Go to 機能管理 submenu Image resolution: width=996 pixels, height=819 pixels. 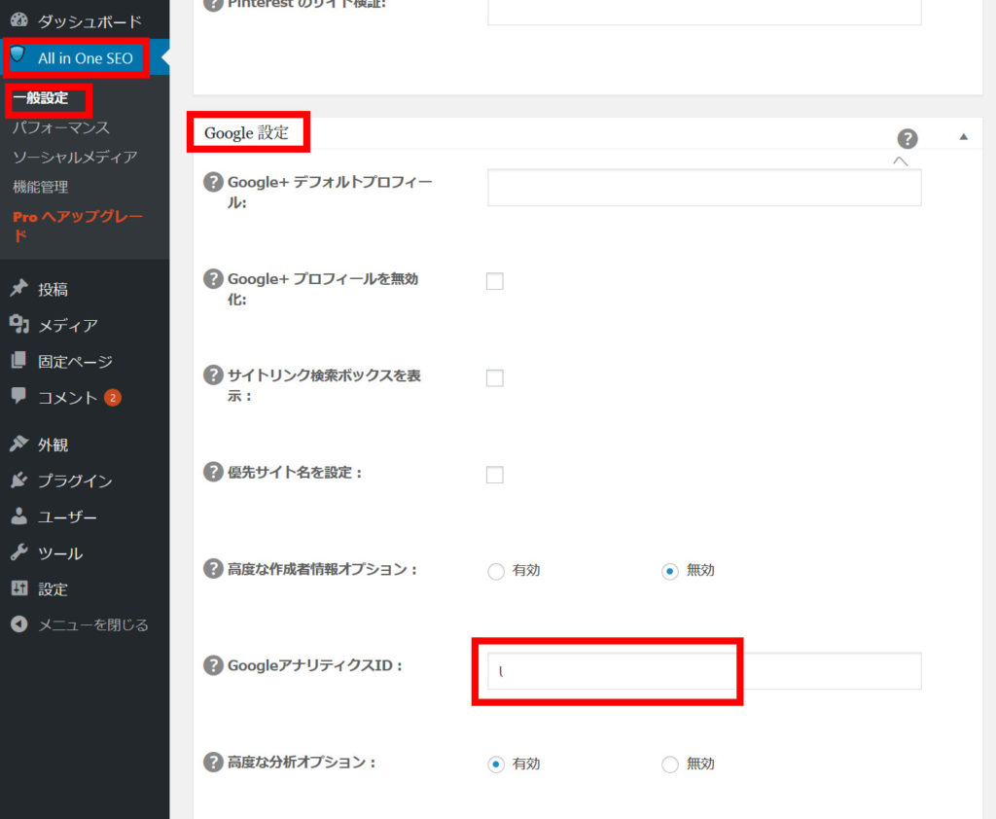(41, 187)
